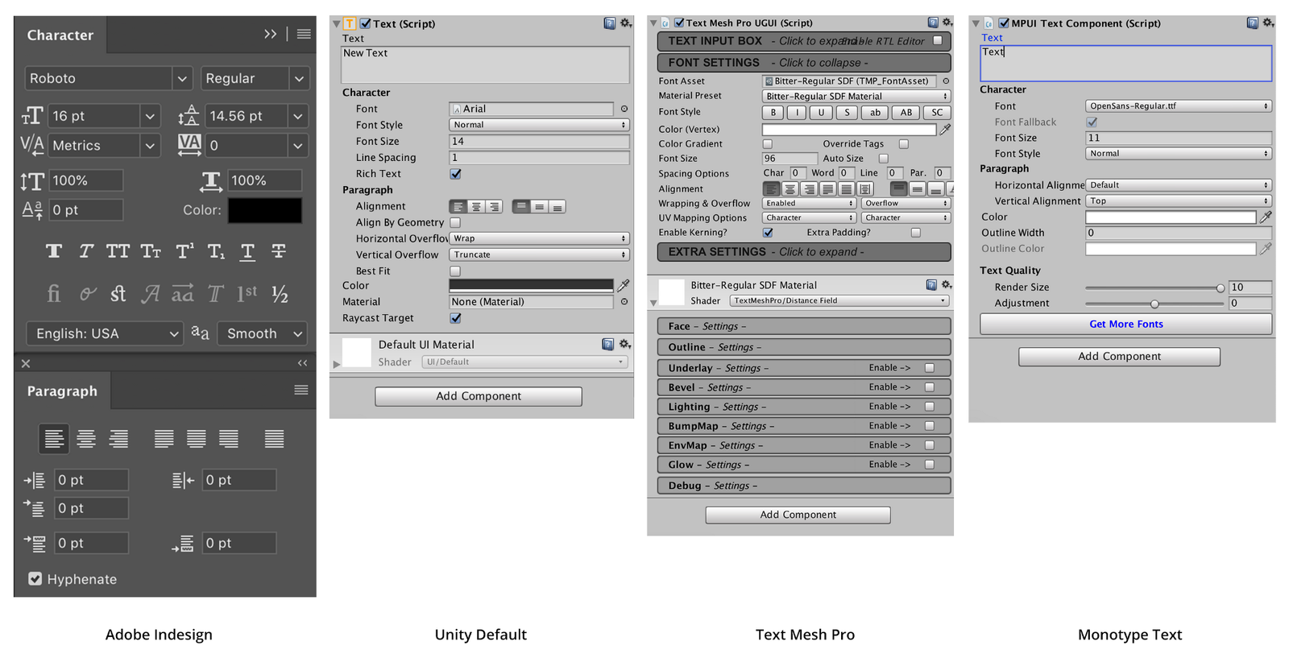Click the Bold (B) font style button in Text Mesh Pro
This screenshot has width=1289, height=666.
(x=773, y=113)
